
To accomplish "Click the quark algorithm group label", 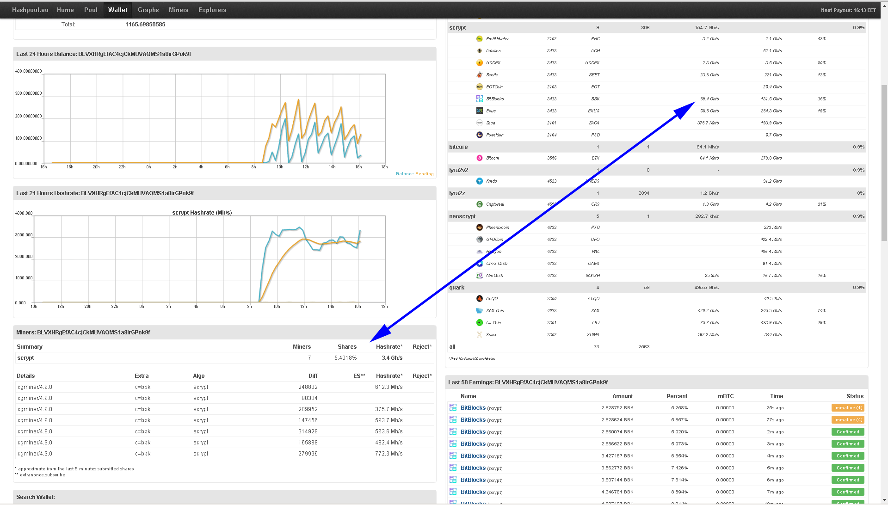I will [x=457, y=288].
